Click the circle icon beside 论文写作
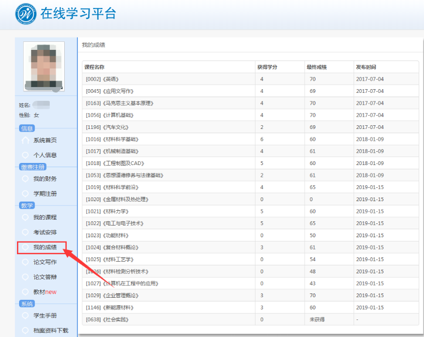The image size is (424, 337). [25, 262]
